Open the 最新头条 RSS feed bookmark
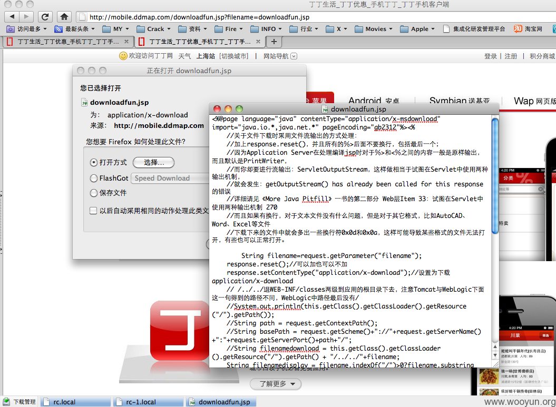Viewport: 556px width, 407px height. 74,29
